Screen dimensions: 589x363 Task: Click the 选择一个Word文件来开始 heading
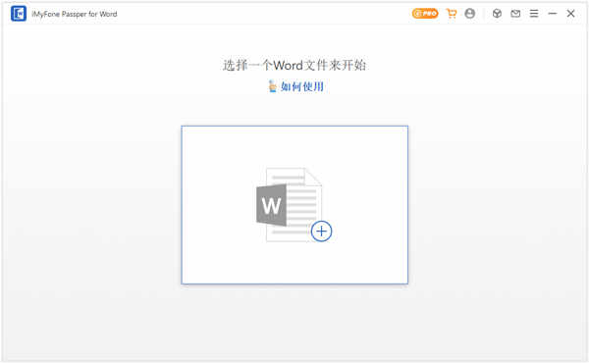[294, 66]
